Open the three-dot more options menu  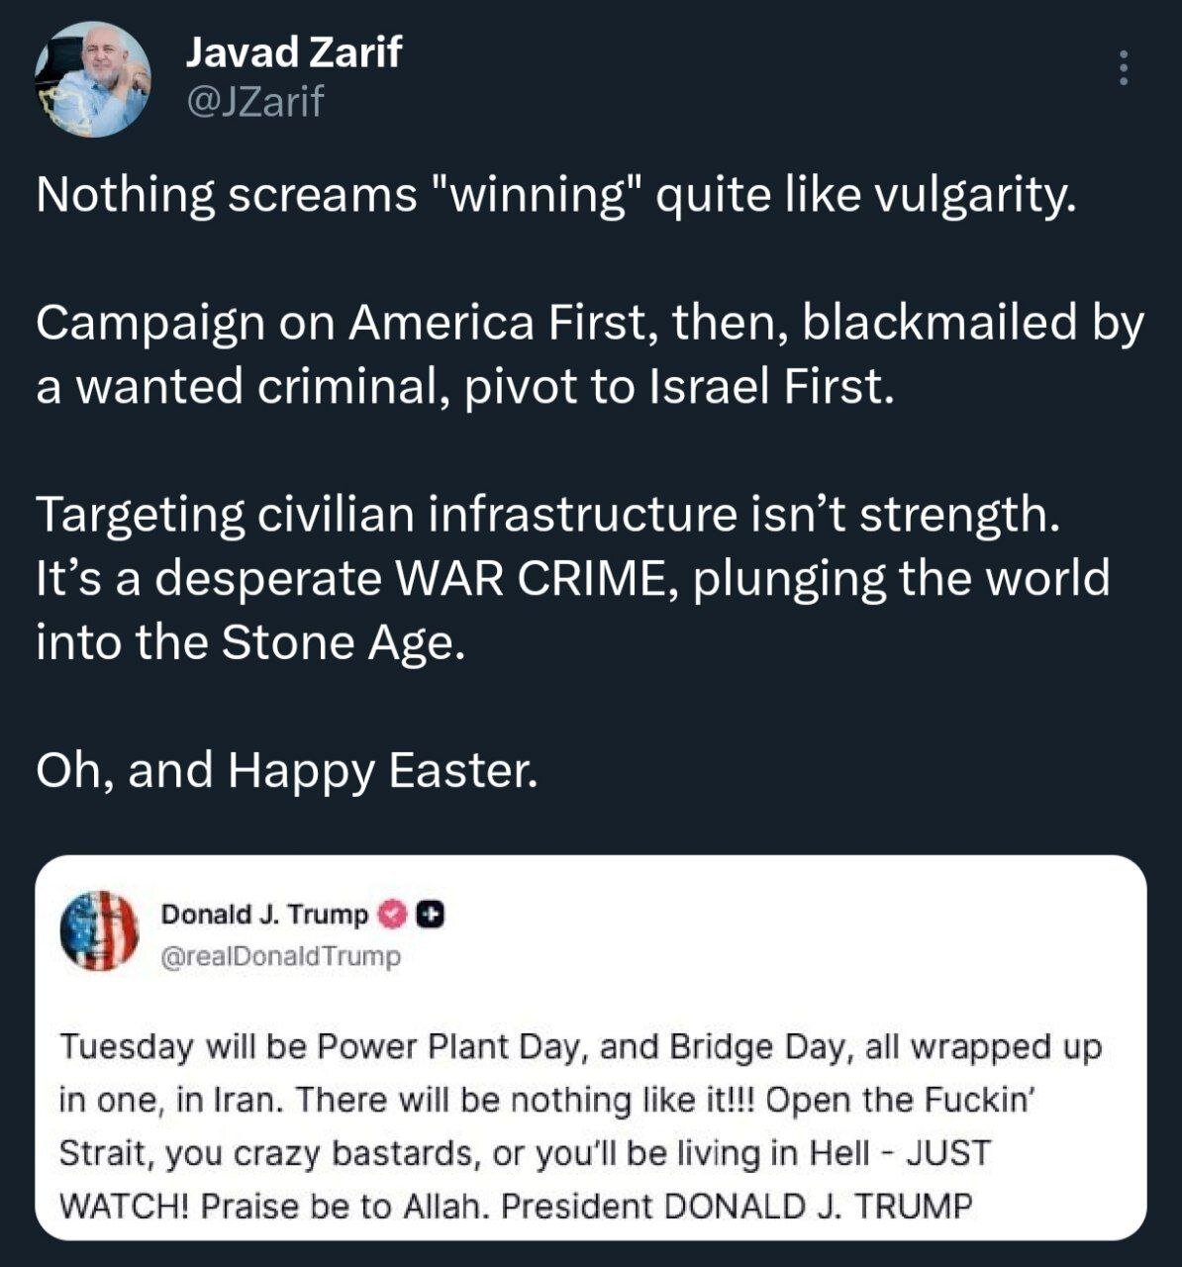click(1124, 67)
